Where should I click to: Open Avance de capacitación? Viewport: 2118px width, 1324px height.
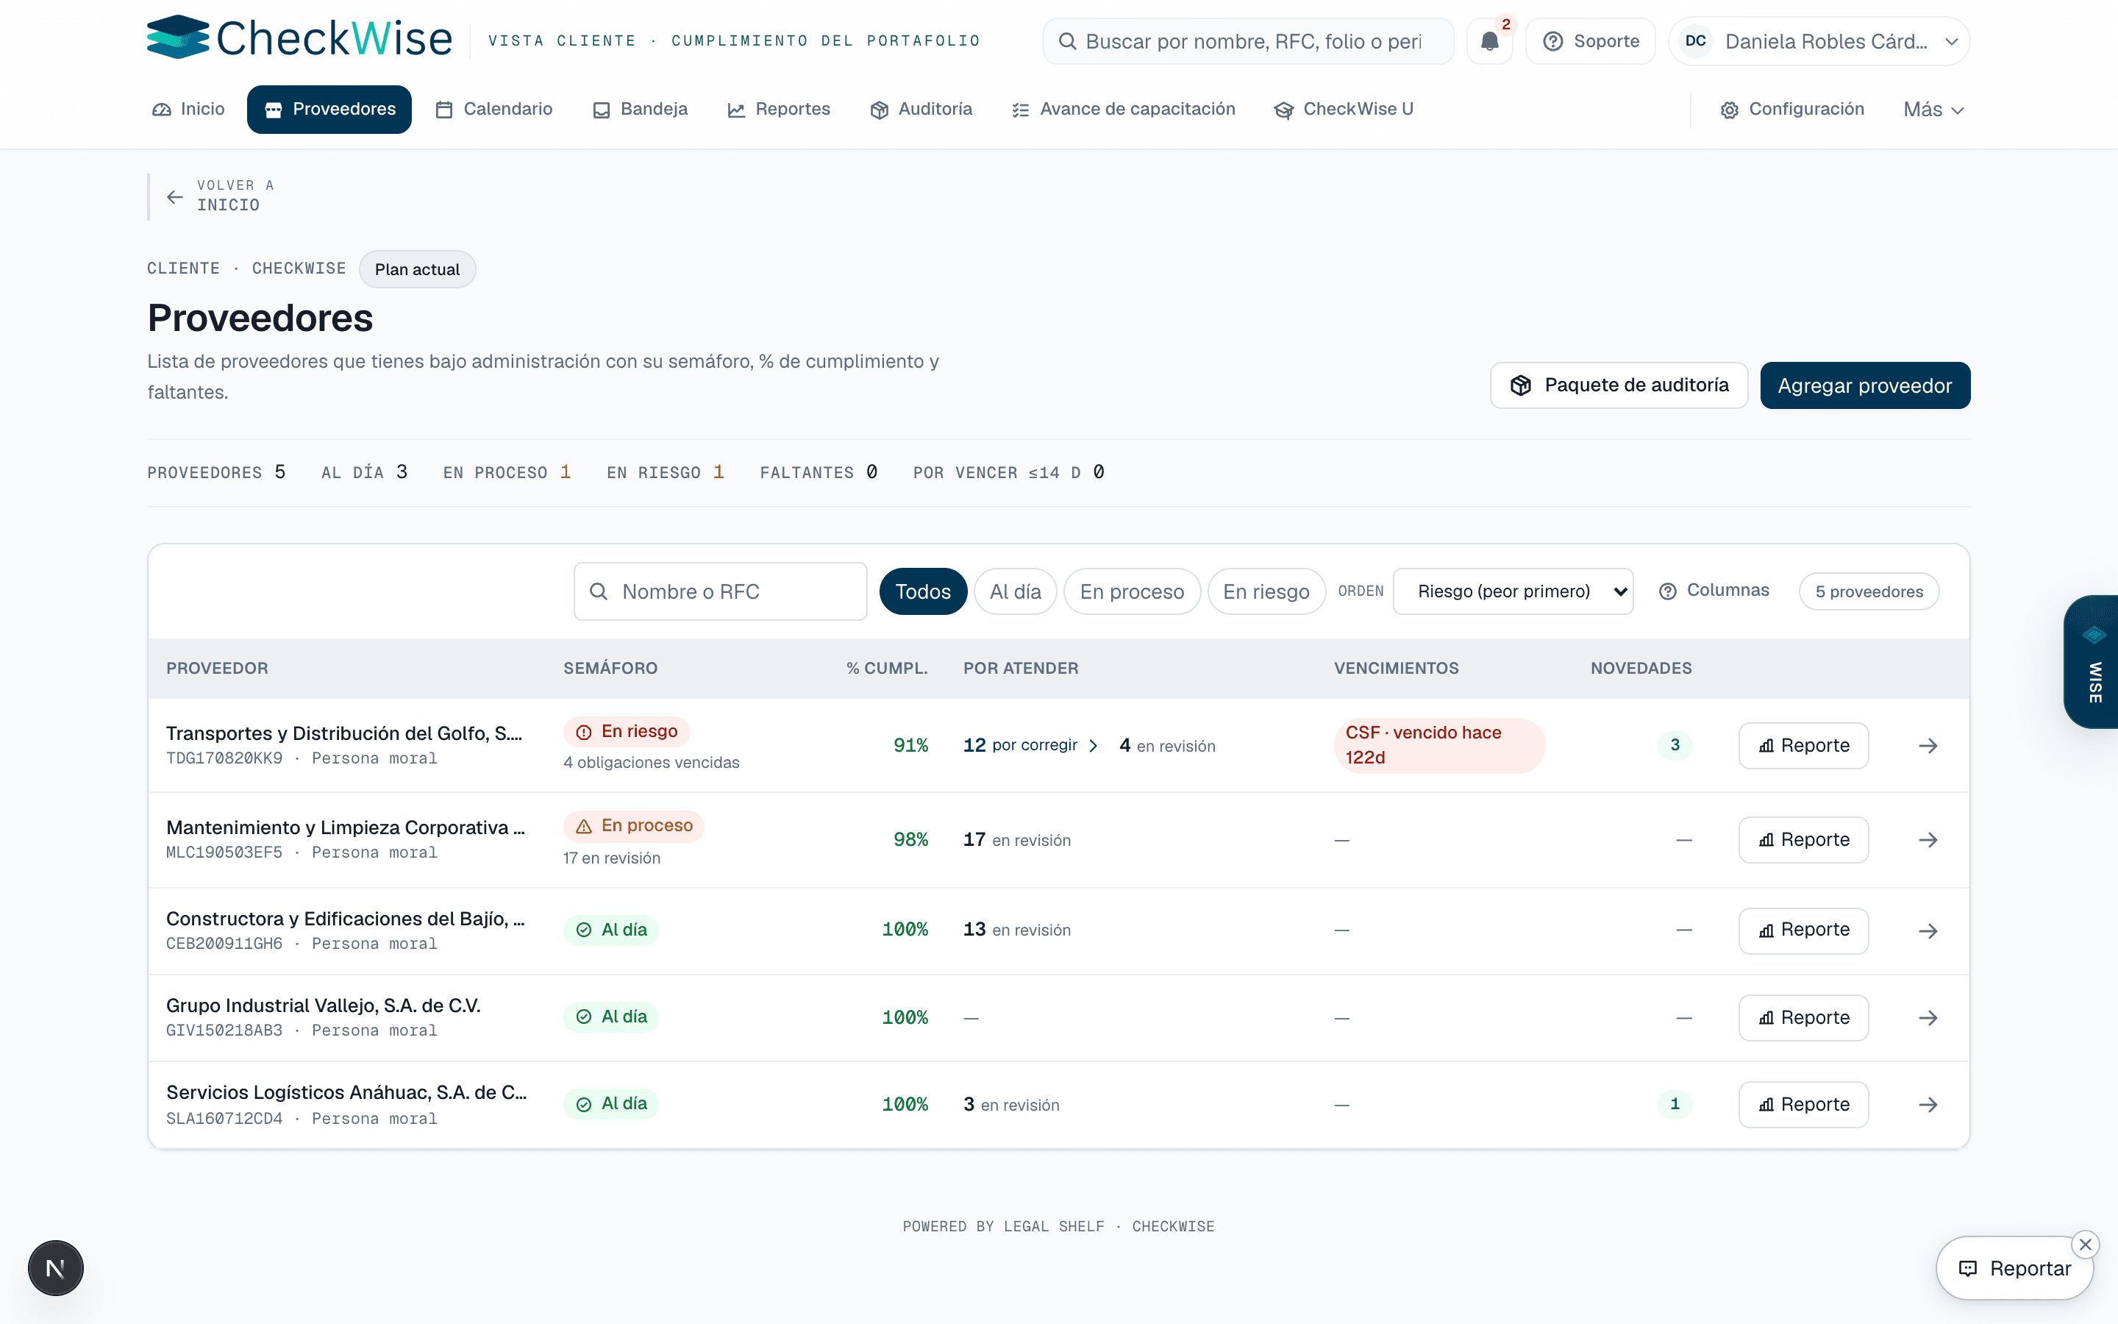pos(1123,109)
